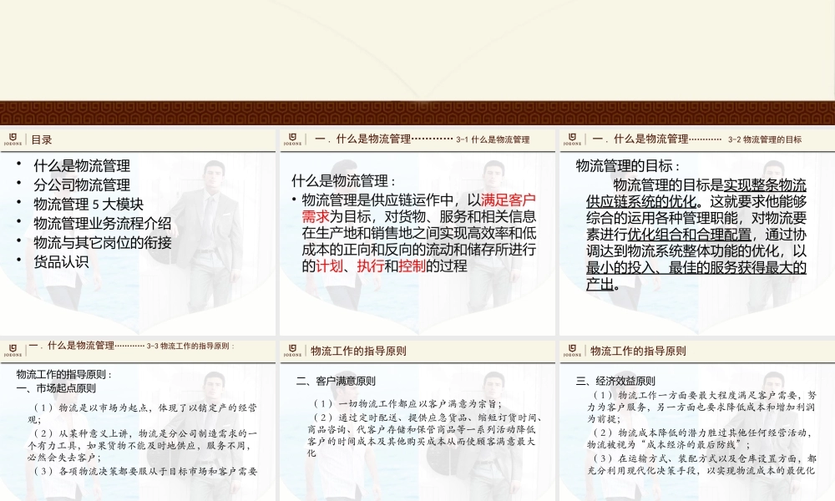Open the 客户满意原则 slide thumbnail

(417, 420)
